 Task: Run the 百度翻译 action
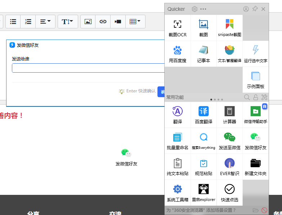click(x=203, y=115)
